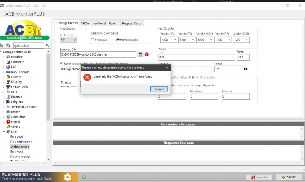The image size is (305, 182).
Task: Click the Consultas globe icon
Action: [8, 117]
